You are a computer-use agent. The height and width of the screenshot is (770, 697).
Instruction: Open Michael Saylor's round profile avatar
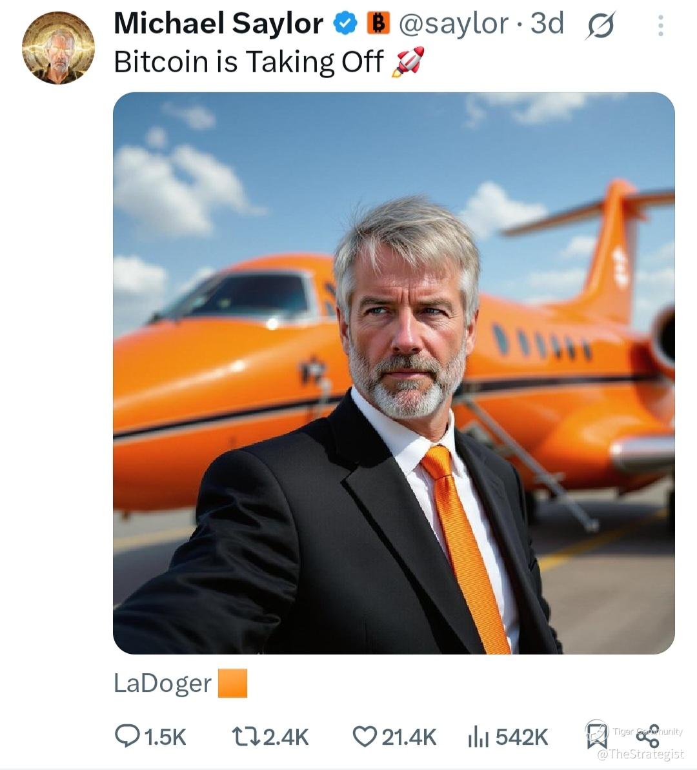point(58,48)
